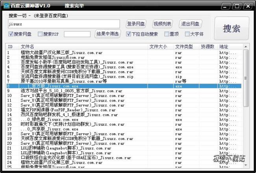Image resolution: width=256 pixels, height=173 pixels.
Task: Select row 7 原干惠2010年最新写真集
Action: pyautogui.click(x=124, y=81)
